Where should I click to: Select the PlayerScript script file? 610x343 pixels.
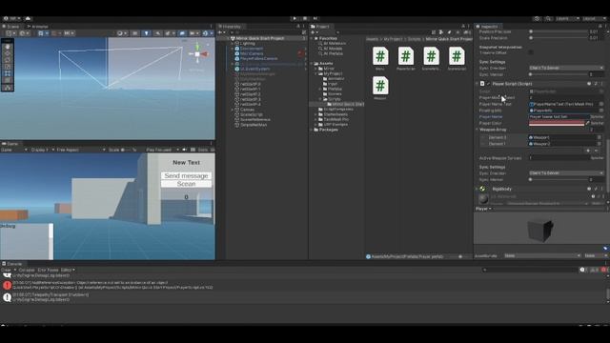coord(406,59)
